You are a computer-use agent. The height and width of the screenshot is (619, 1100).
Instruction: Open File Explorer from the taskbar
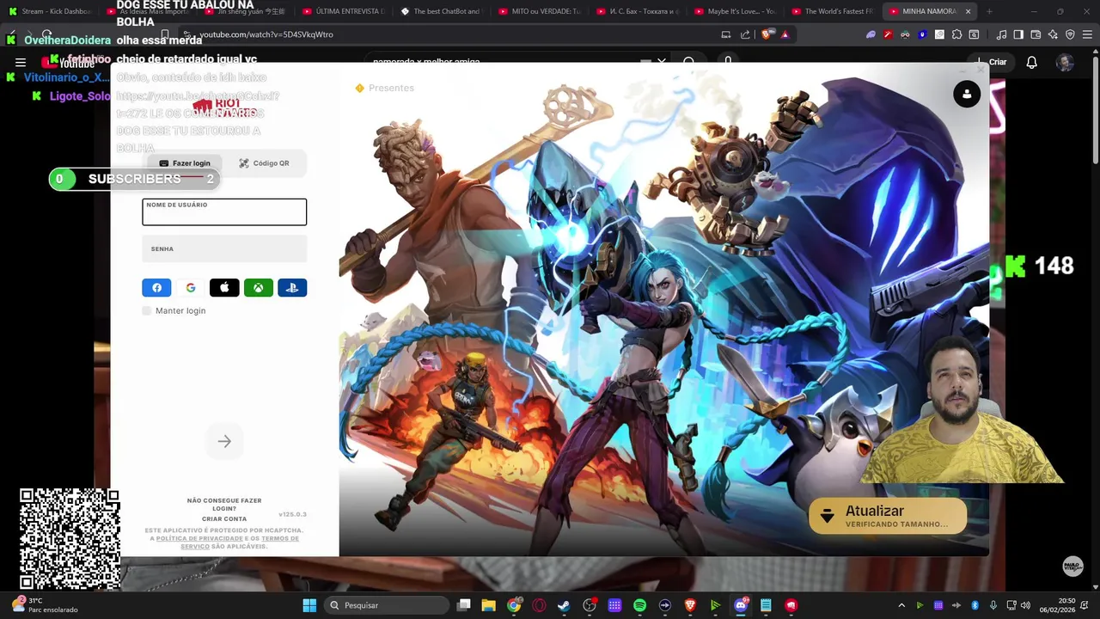[488, 605]
